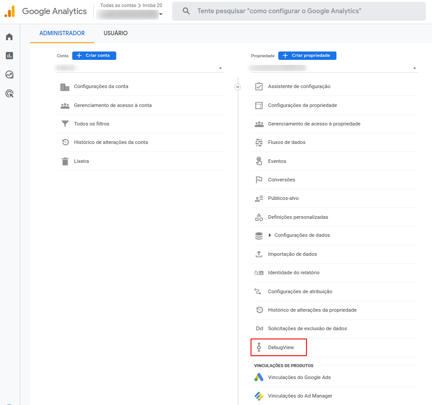
Task: Click the Configurações da propriedade layout icon
Action: tap(259, 105)
